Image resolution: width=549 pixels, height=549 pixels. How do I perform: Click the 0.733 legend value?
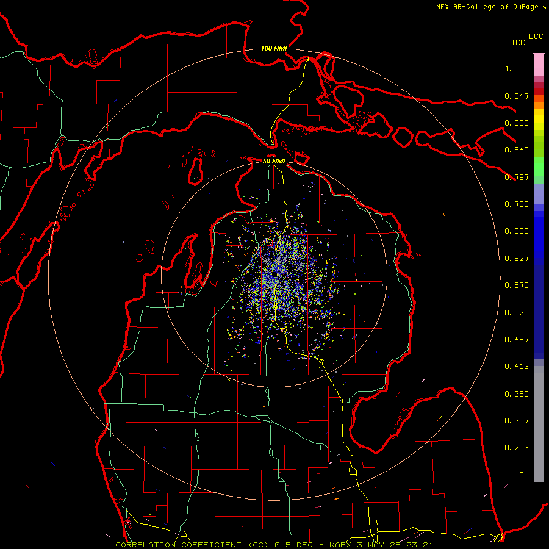tap(517, 204)
